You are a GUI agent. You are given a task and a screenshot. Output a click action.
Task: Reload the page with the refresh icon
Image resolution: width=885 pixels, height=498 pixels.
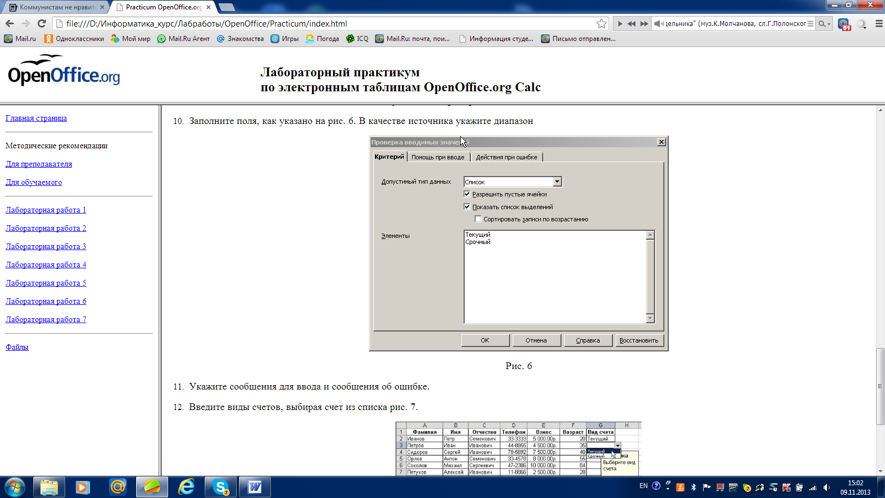coord(41,23)
